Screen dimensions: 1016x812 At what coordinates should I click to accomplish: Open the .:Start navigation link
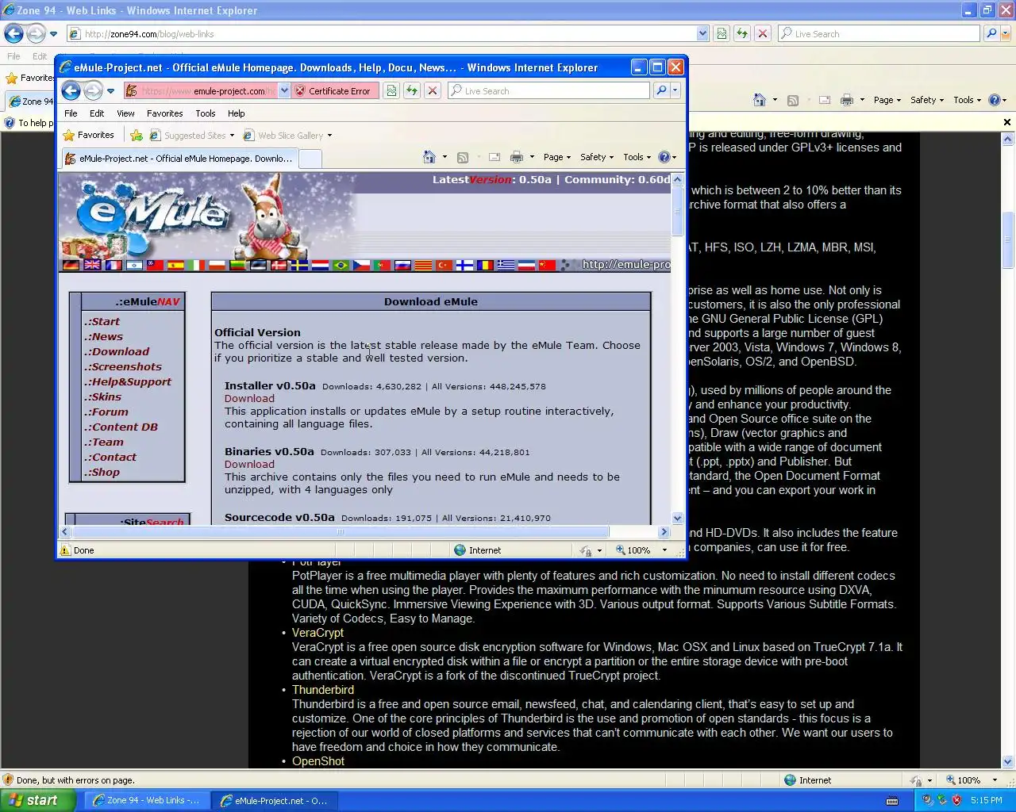pyautogui.click(x=102, y=321)
